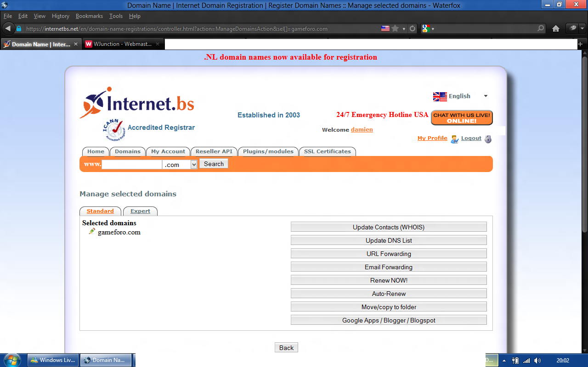Click the power/battery tray icon

coord(515,361)
